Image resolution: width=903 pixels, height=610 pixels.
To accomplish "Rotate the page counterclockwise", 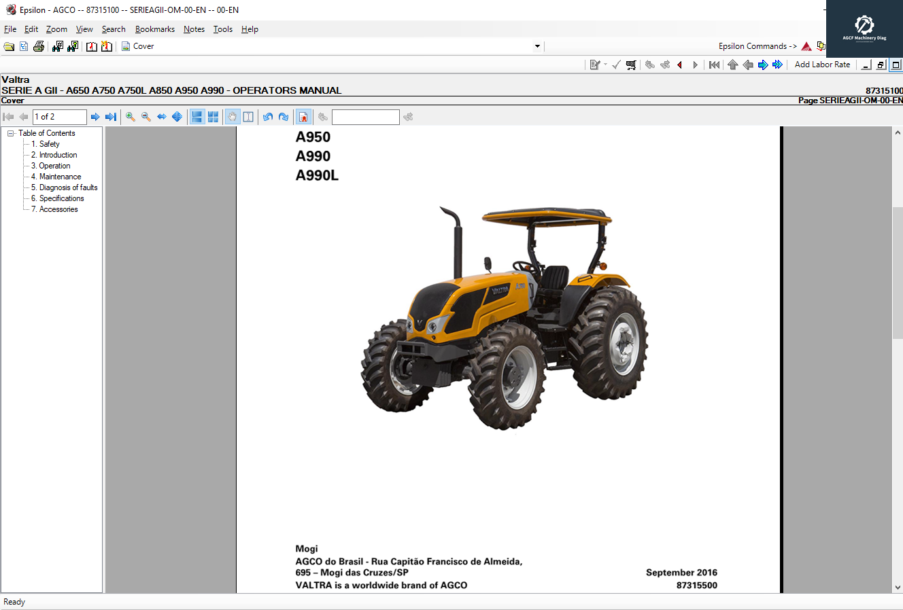I will pos(268,116).
